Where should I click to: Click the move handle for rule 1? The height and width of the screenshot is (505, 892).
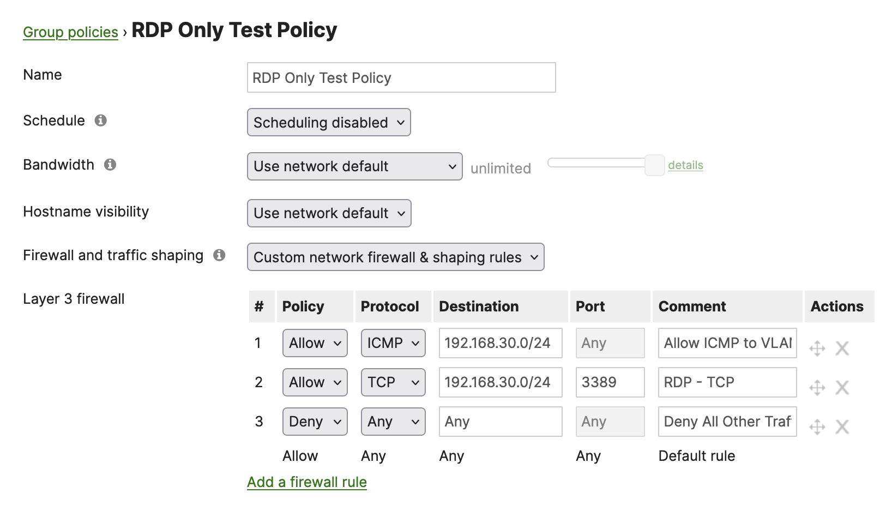[817, 348]
